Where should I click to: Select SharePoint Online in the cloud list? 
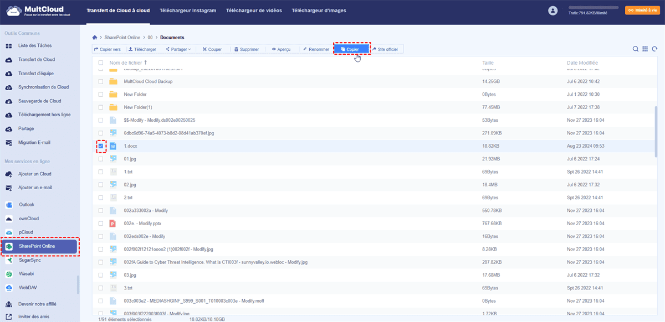click(40, 246)
